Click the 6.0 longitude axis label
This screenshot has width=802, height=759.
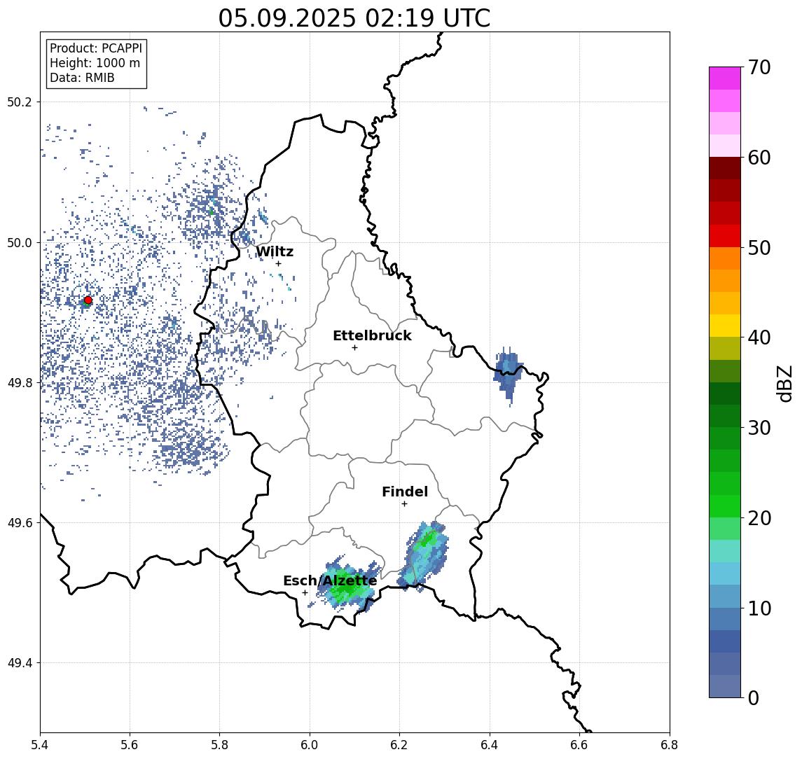pyautogui.click(x=310, y=745)
